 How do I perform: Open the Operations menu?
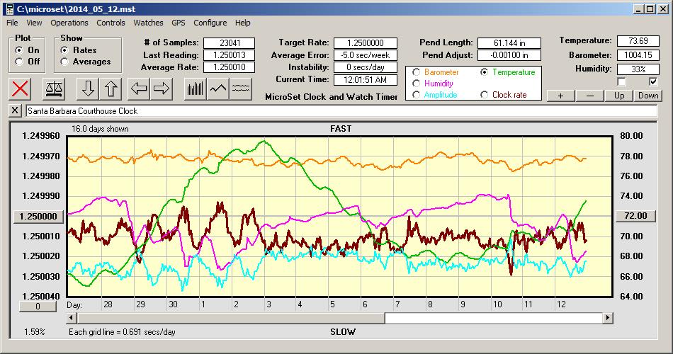pyautogui.click(x=69, y=23)
